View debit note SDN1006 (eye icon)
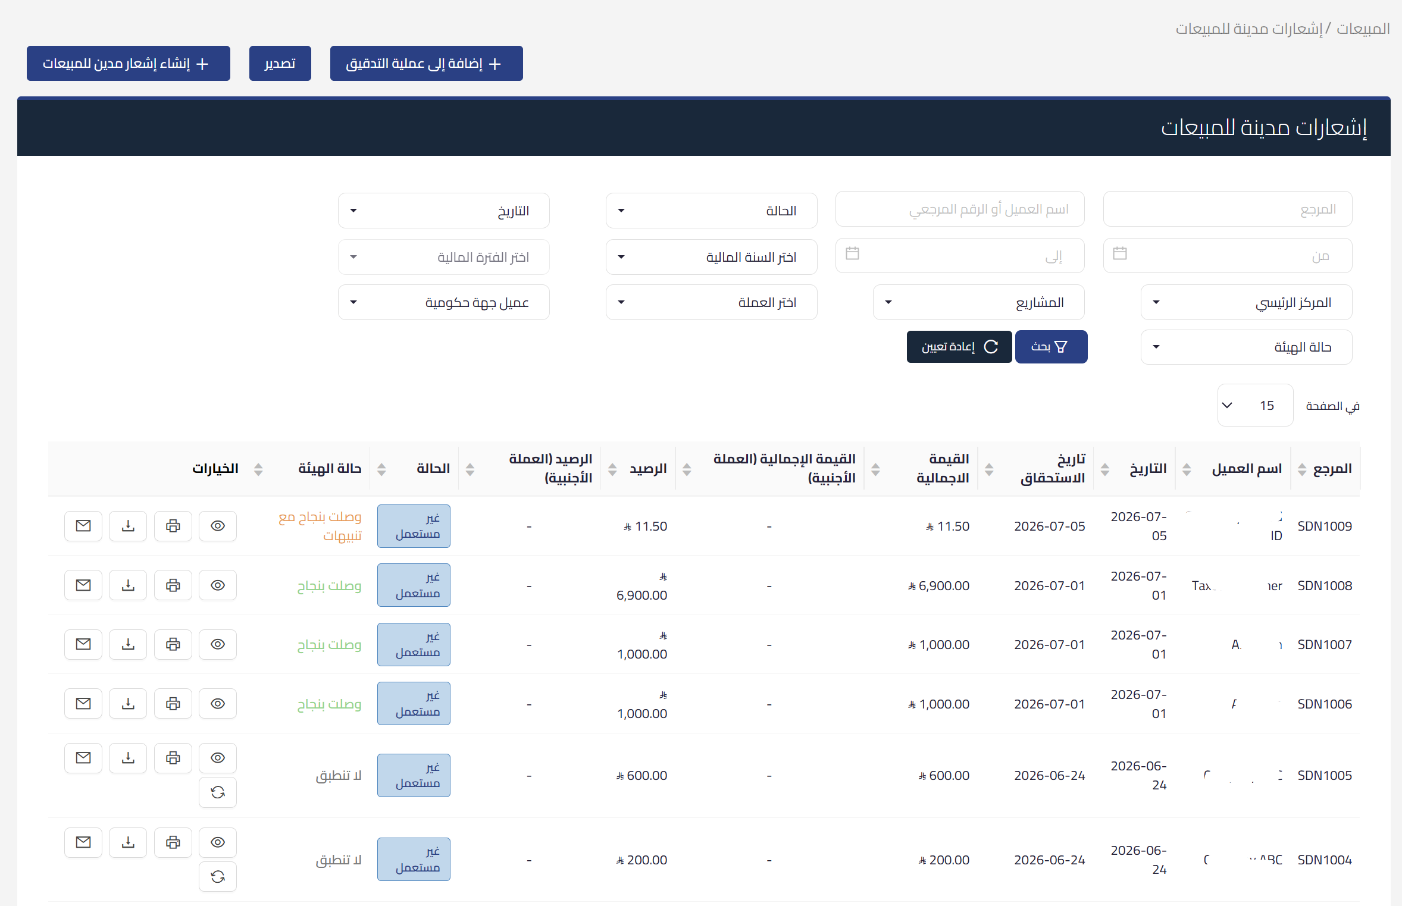The image size is (1402, 906). (218, 704)
